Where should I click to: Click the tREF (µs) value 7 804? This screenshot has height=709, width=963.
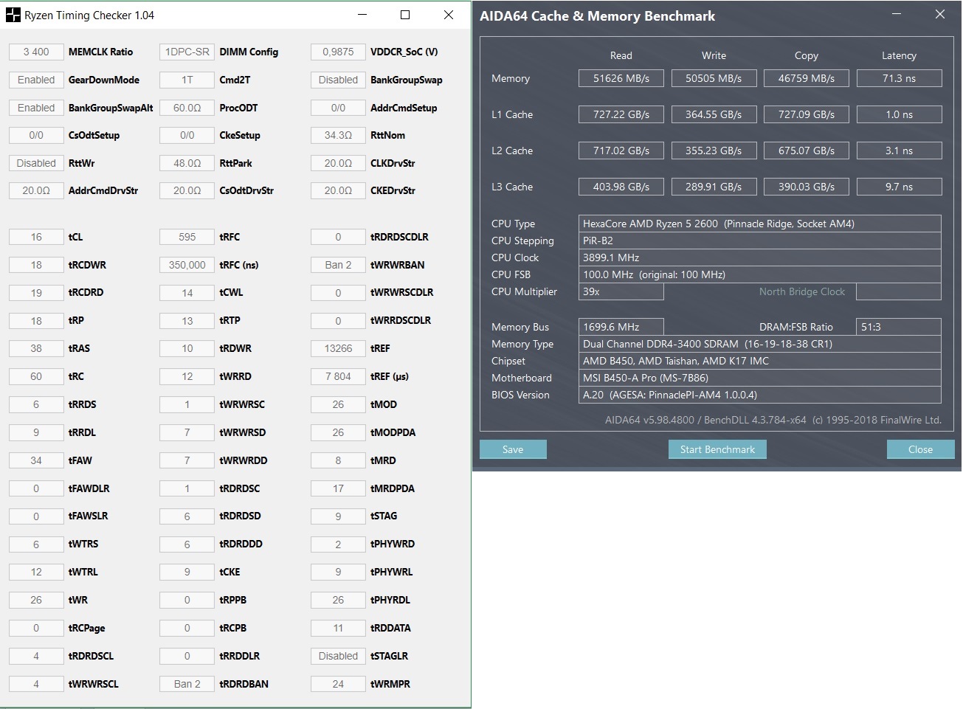tap(338, 376)
